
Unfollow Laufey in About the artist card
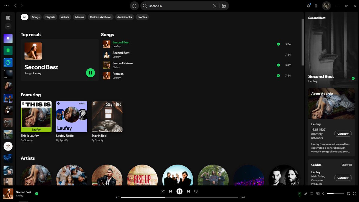[343, 134]
